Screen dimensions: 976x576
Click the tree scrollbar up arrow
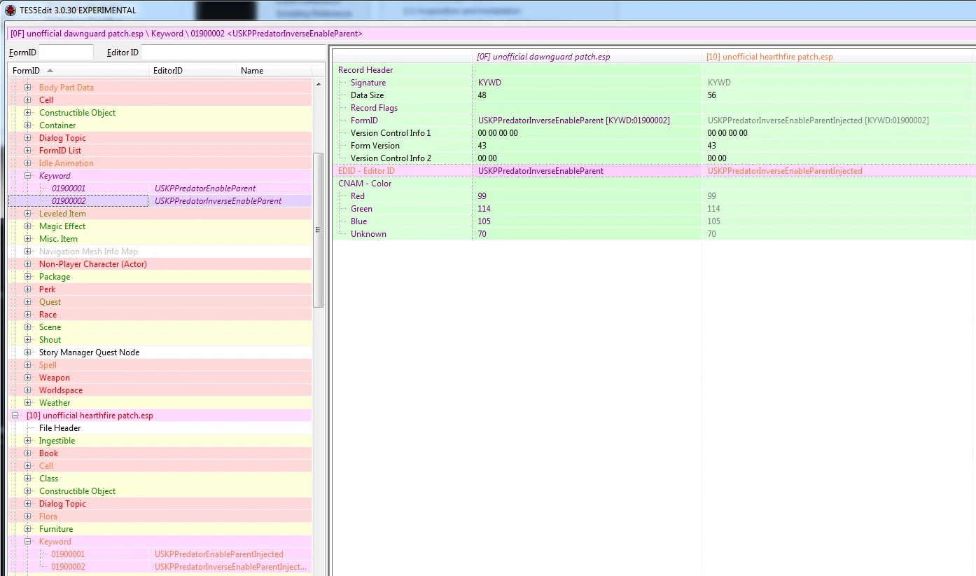pyautogui.click(x=319, y=84)
